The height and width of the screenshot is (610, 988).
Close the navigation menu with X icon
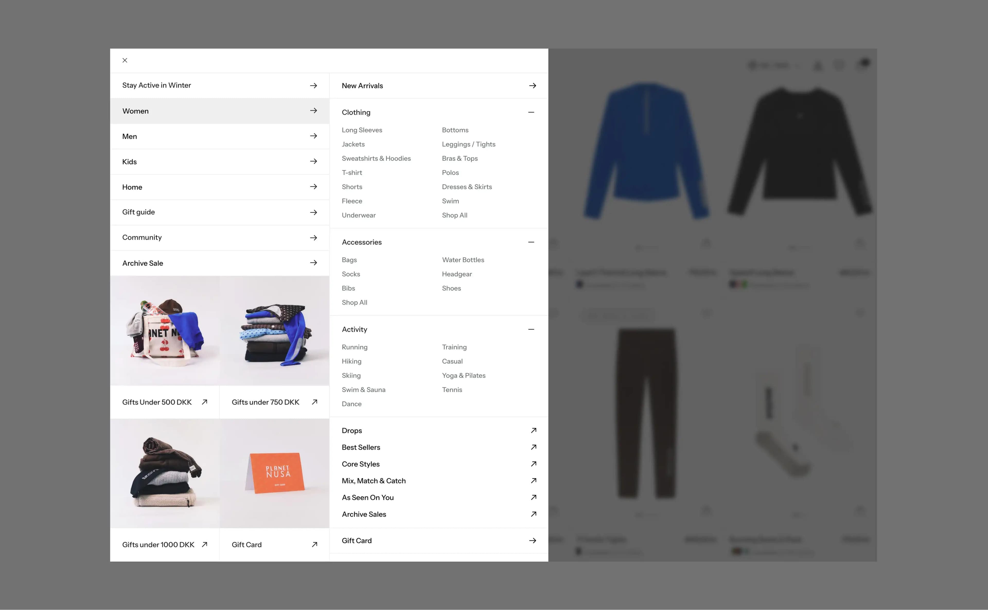pyautogui.click(x=125, y=60)
